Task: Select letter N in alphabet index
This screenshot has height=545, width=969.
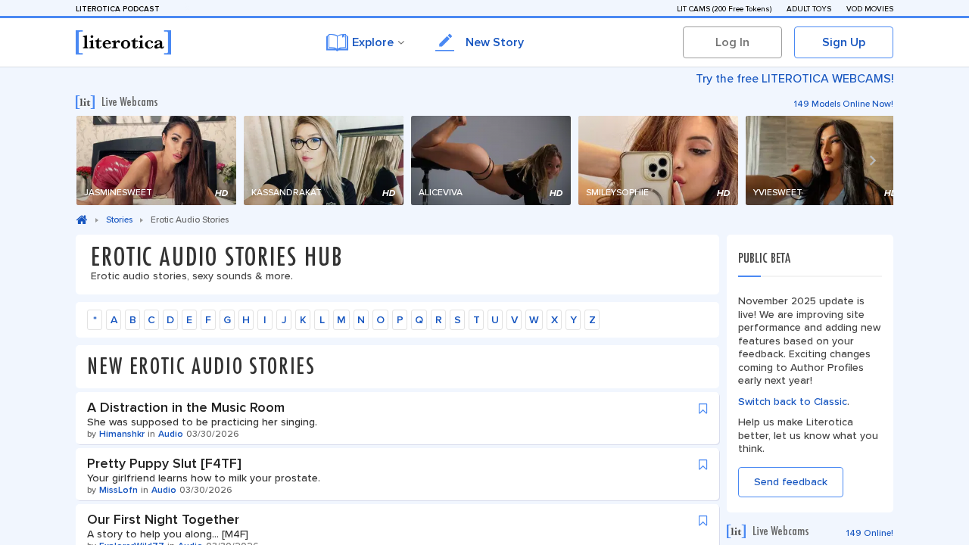Action: tap(361, 319)
